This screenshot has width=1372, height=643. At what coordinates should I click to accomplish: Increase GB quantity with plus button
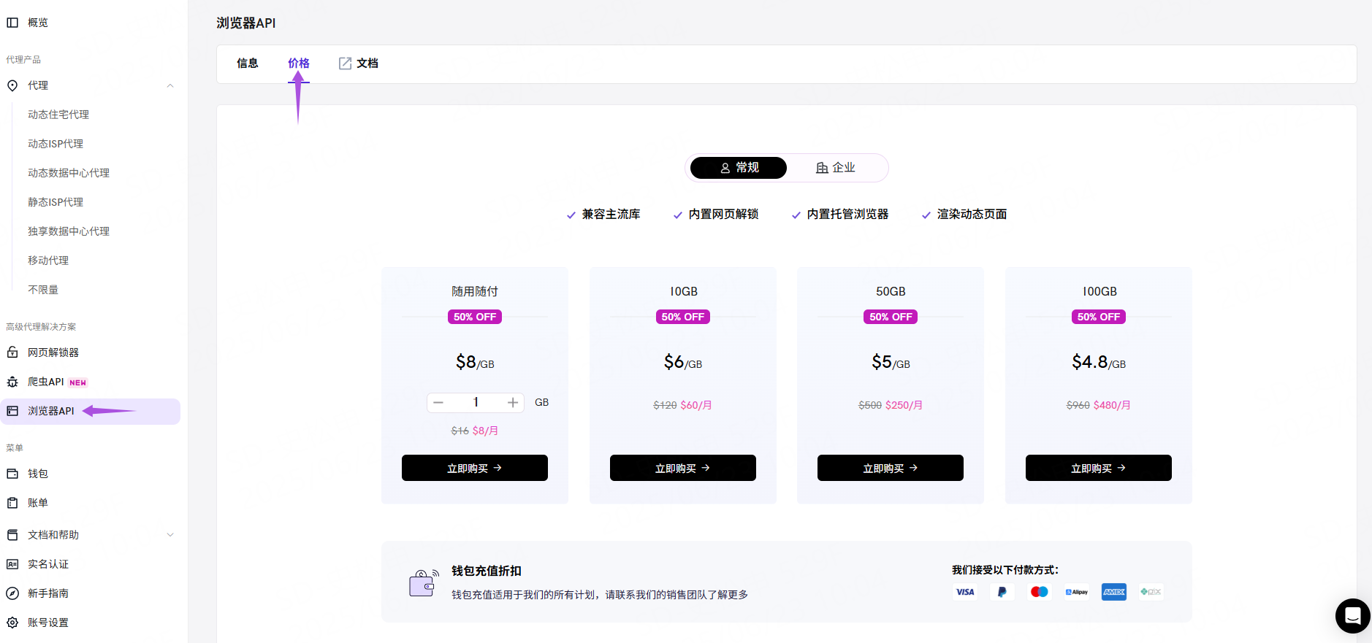click(x=513, y=403)
